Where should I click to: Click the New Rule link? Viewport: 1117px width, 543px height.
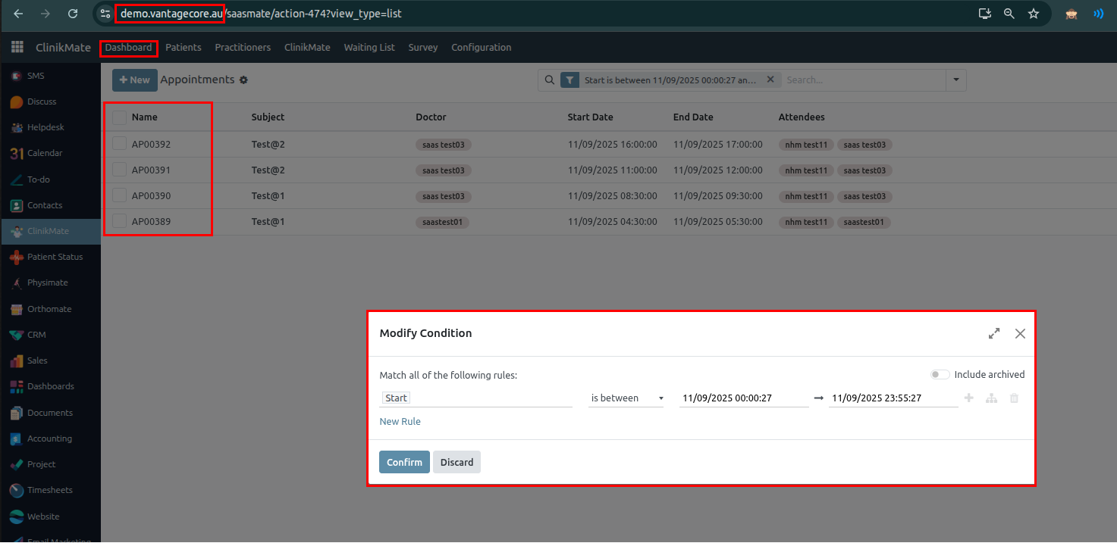click(x=400, y=422)
